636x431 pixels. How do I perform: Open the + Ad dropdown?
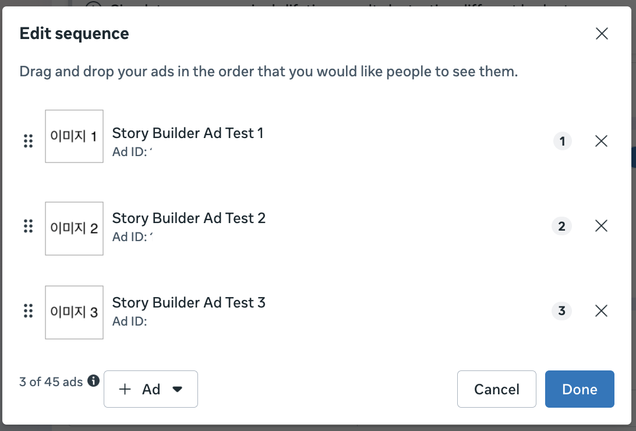coord(151,389)
